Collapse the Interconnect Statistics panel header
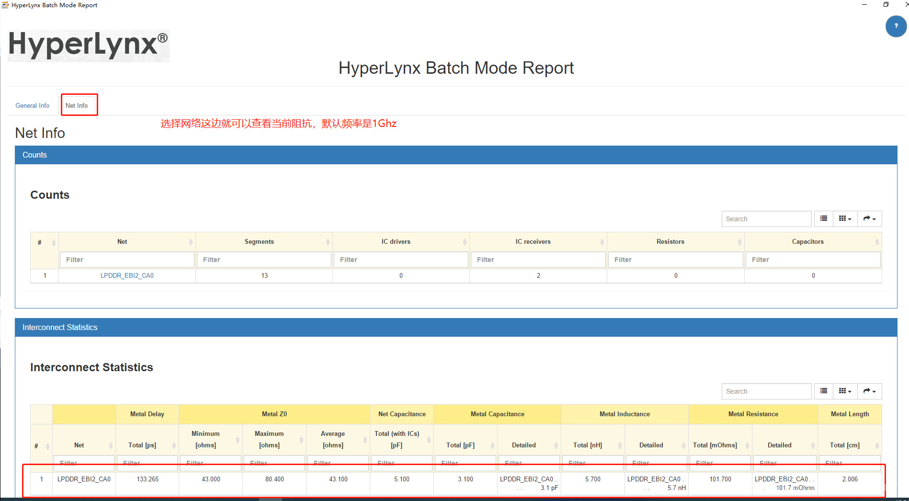Screen dimensions: 909x501 click(x=456, y=328)
